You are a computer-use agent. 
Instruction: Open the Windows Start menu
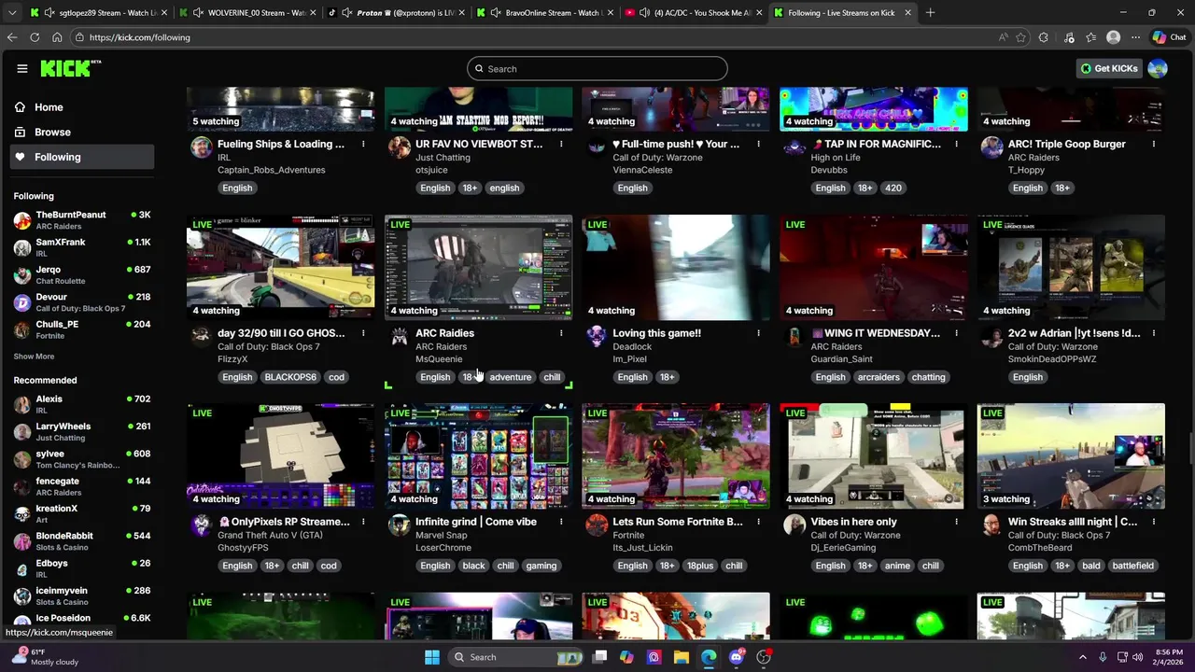(432, 657)
